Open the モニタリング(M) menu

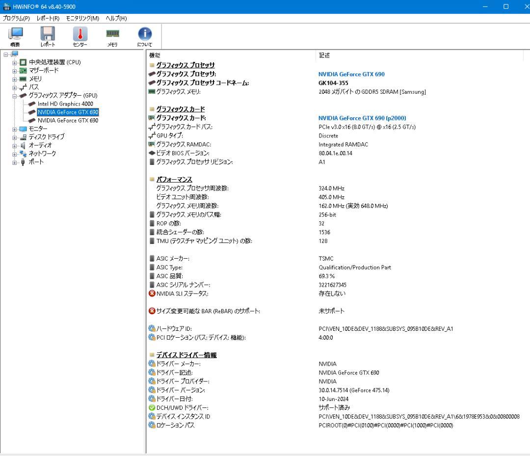tap(82, 18)
